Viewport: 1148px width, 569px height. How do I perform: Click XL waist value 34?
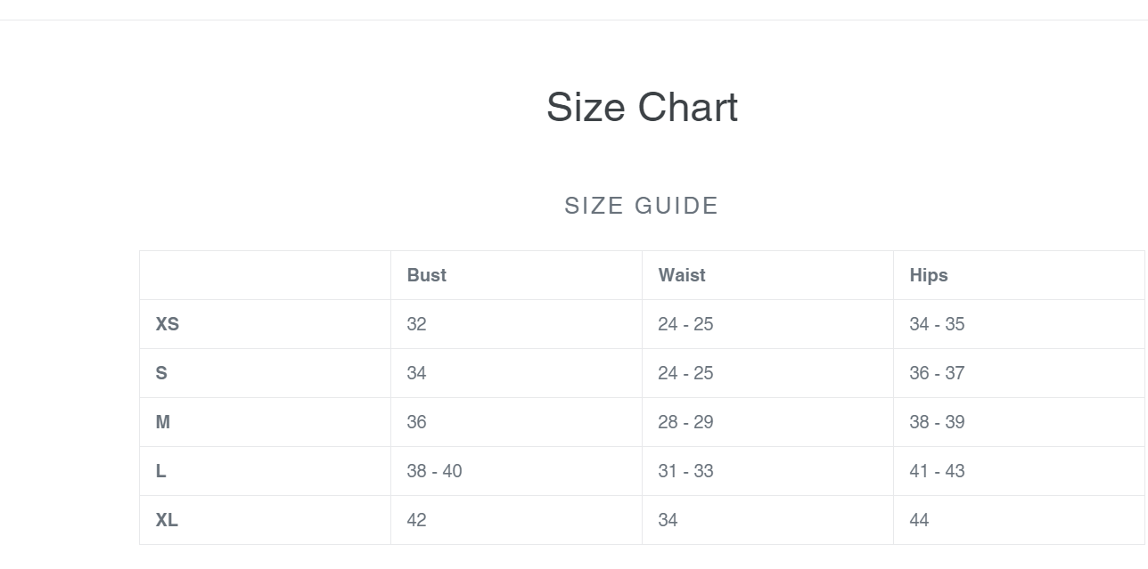click(668, 520)
